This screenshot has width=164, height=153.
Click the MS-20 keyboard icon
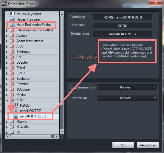(16, 105)
